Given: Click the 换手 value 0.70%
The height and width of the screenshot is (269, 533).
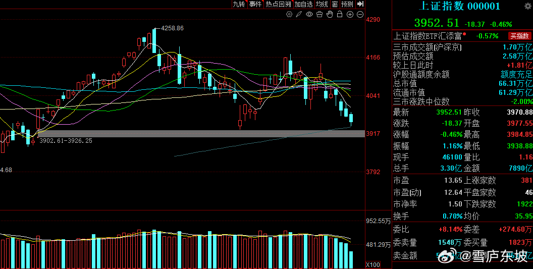Looking at the screenshot, I should [x=452, y=216].
